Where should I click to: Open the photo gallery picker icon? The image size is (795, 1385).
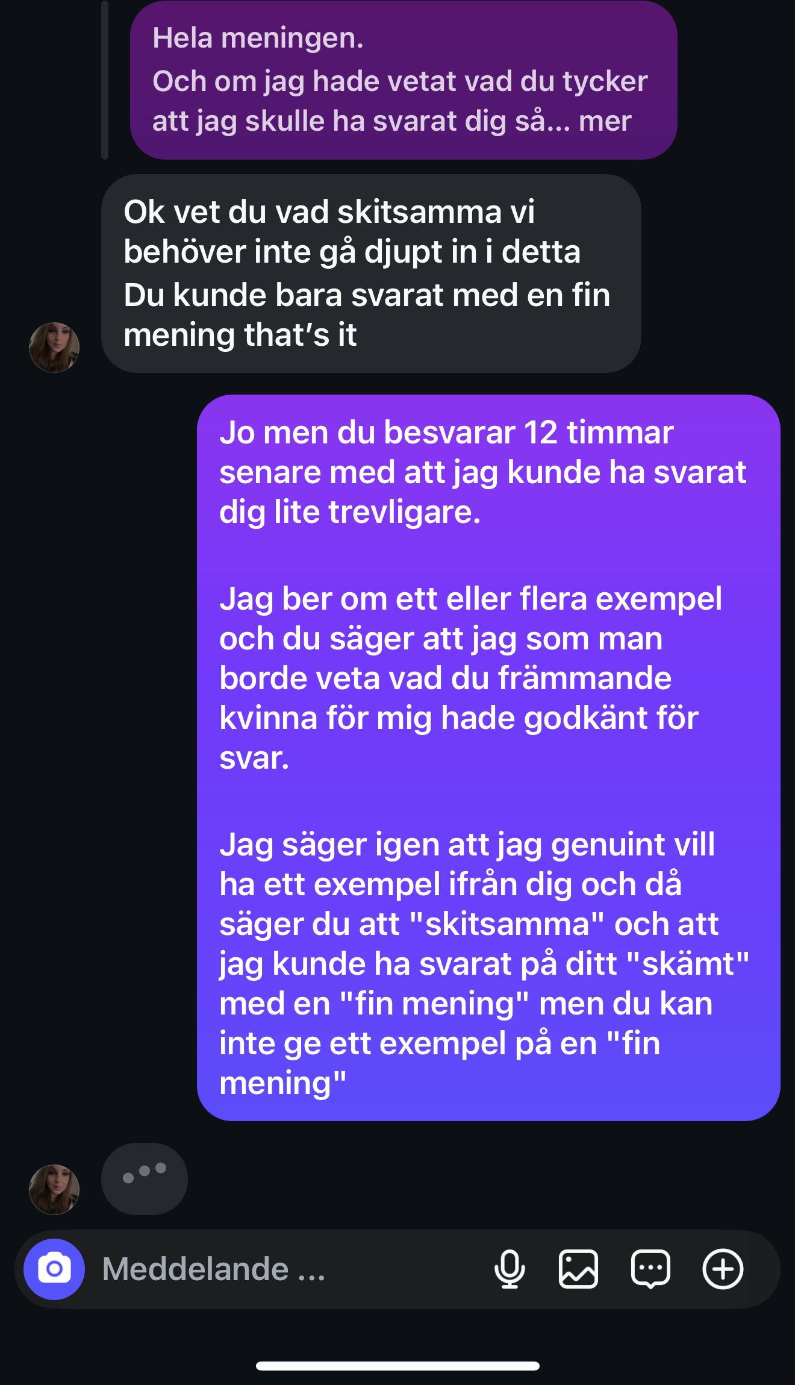point(578,1269)
